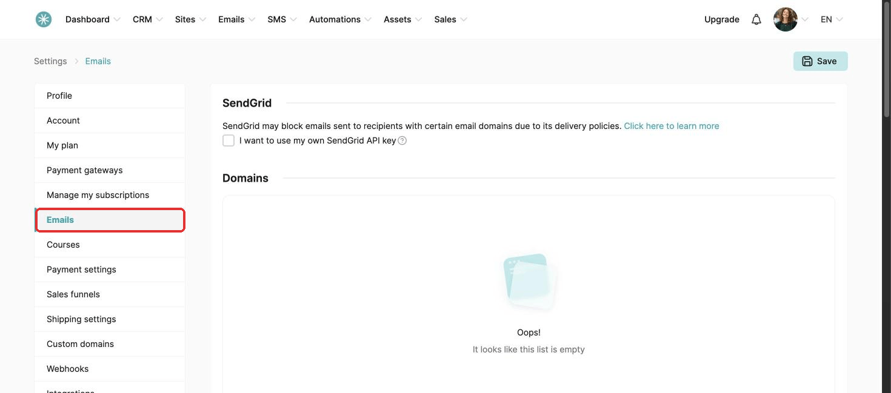Click the teal snowflake logo icon
Screen dimensions: 891x393
(x=44, y=19)
